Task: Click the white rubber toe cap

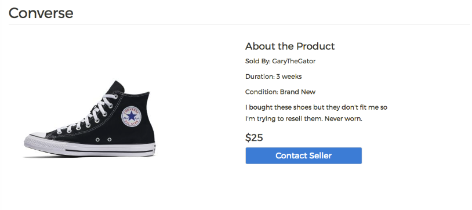Action: (x=35, y=139)
